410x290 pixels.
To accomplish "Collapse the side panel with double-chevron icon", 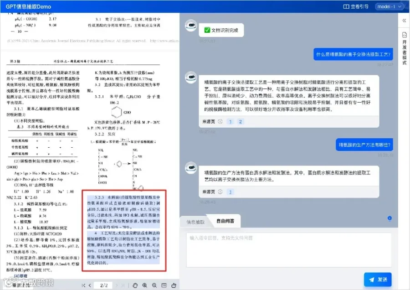I will pyautogui.click(x=404, y=21).
